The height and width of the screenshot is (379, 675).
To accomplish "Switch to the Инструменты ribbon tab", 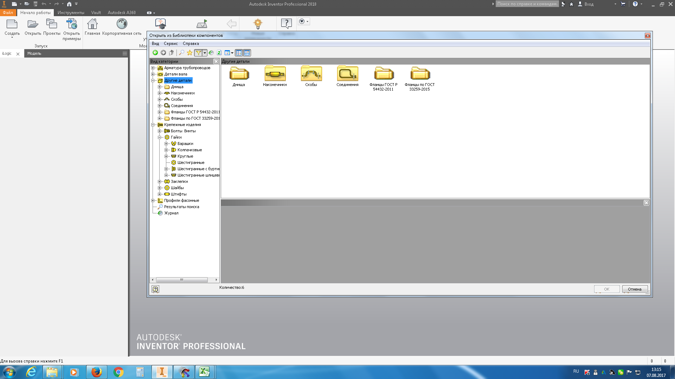I will 71,13.
